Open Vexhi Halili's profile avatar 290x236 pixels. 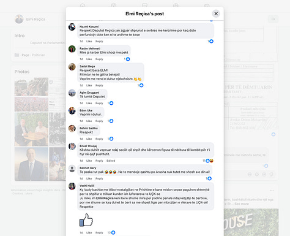(72, 186)
